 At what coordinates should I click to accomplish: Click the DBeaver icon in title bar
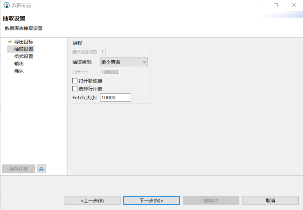pos(6,5)
